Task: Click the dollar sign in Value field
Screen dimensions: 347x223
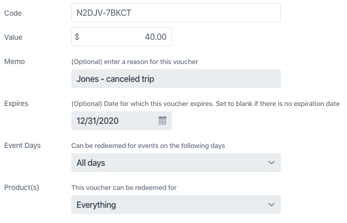Action: pyautogui.click(x=78, y=37)
